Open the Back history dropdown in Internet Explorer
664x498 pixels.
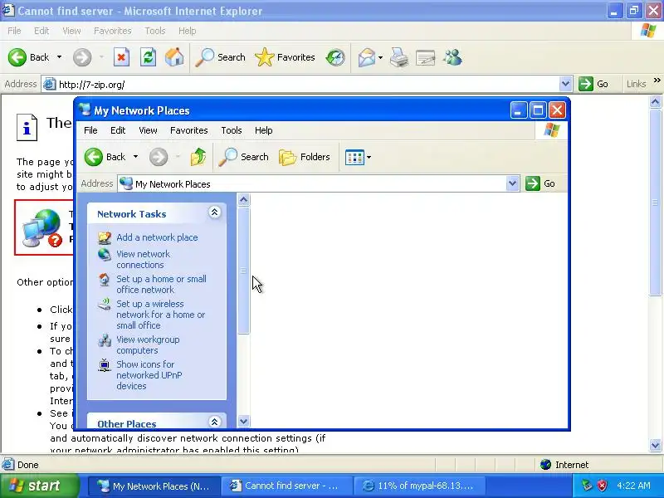(59, 57)
